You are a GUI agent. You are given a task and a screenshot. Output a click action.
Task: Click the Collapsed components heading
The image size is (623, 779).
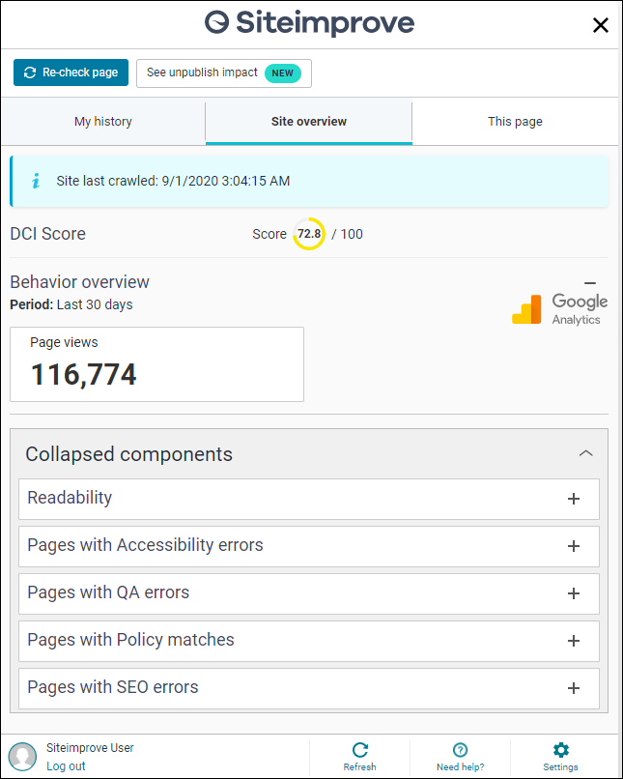tap(129, 454)
